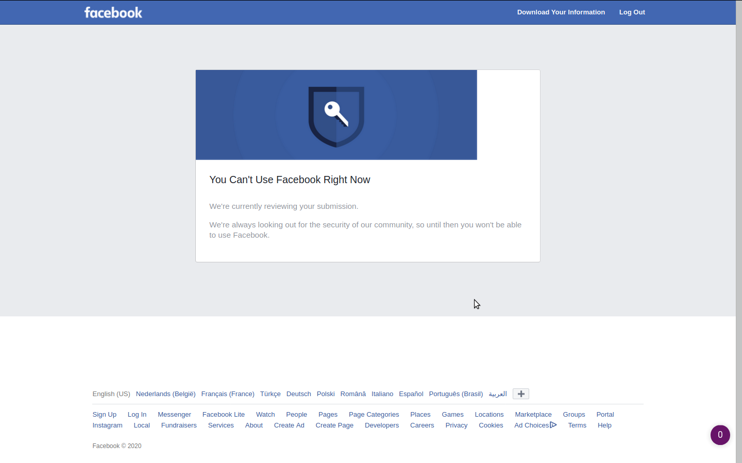Click the plus button for more languages
The image size is (742, 463).
point(521,394)
